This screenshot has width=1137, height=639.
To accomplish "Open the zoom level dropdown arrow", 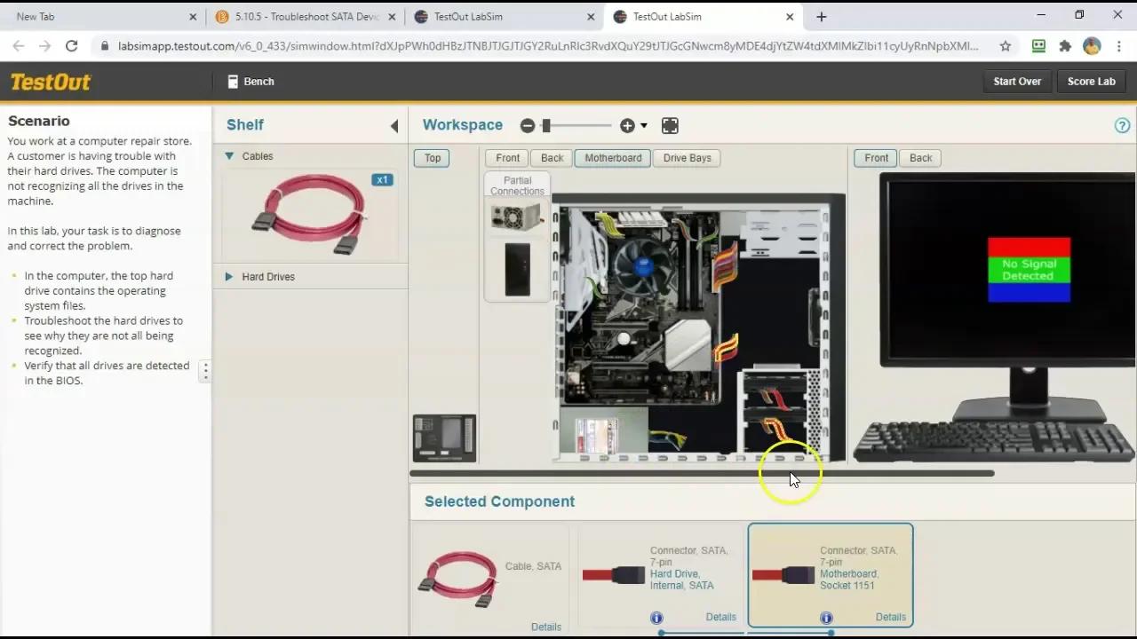I will [x=644, y=126].
